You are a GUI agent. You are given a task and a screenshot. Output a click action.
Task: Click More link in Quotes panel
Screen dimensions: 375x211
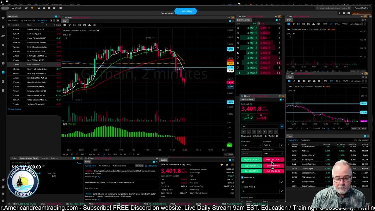point(163,196)
